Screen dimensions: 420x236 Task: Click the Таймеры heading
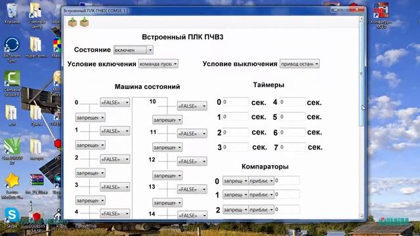268,85
